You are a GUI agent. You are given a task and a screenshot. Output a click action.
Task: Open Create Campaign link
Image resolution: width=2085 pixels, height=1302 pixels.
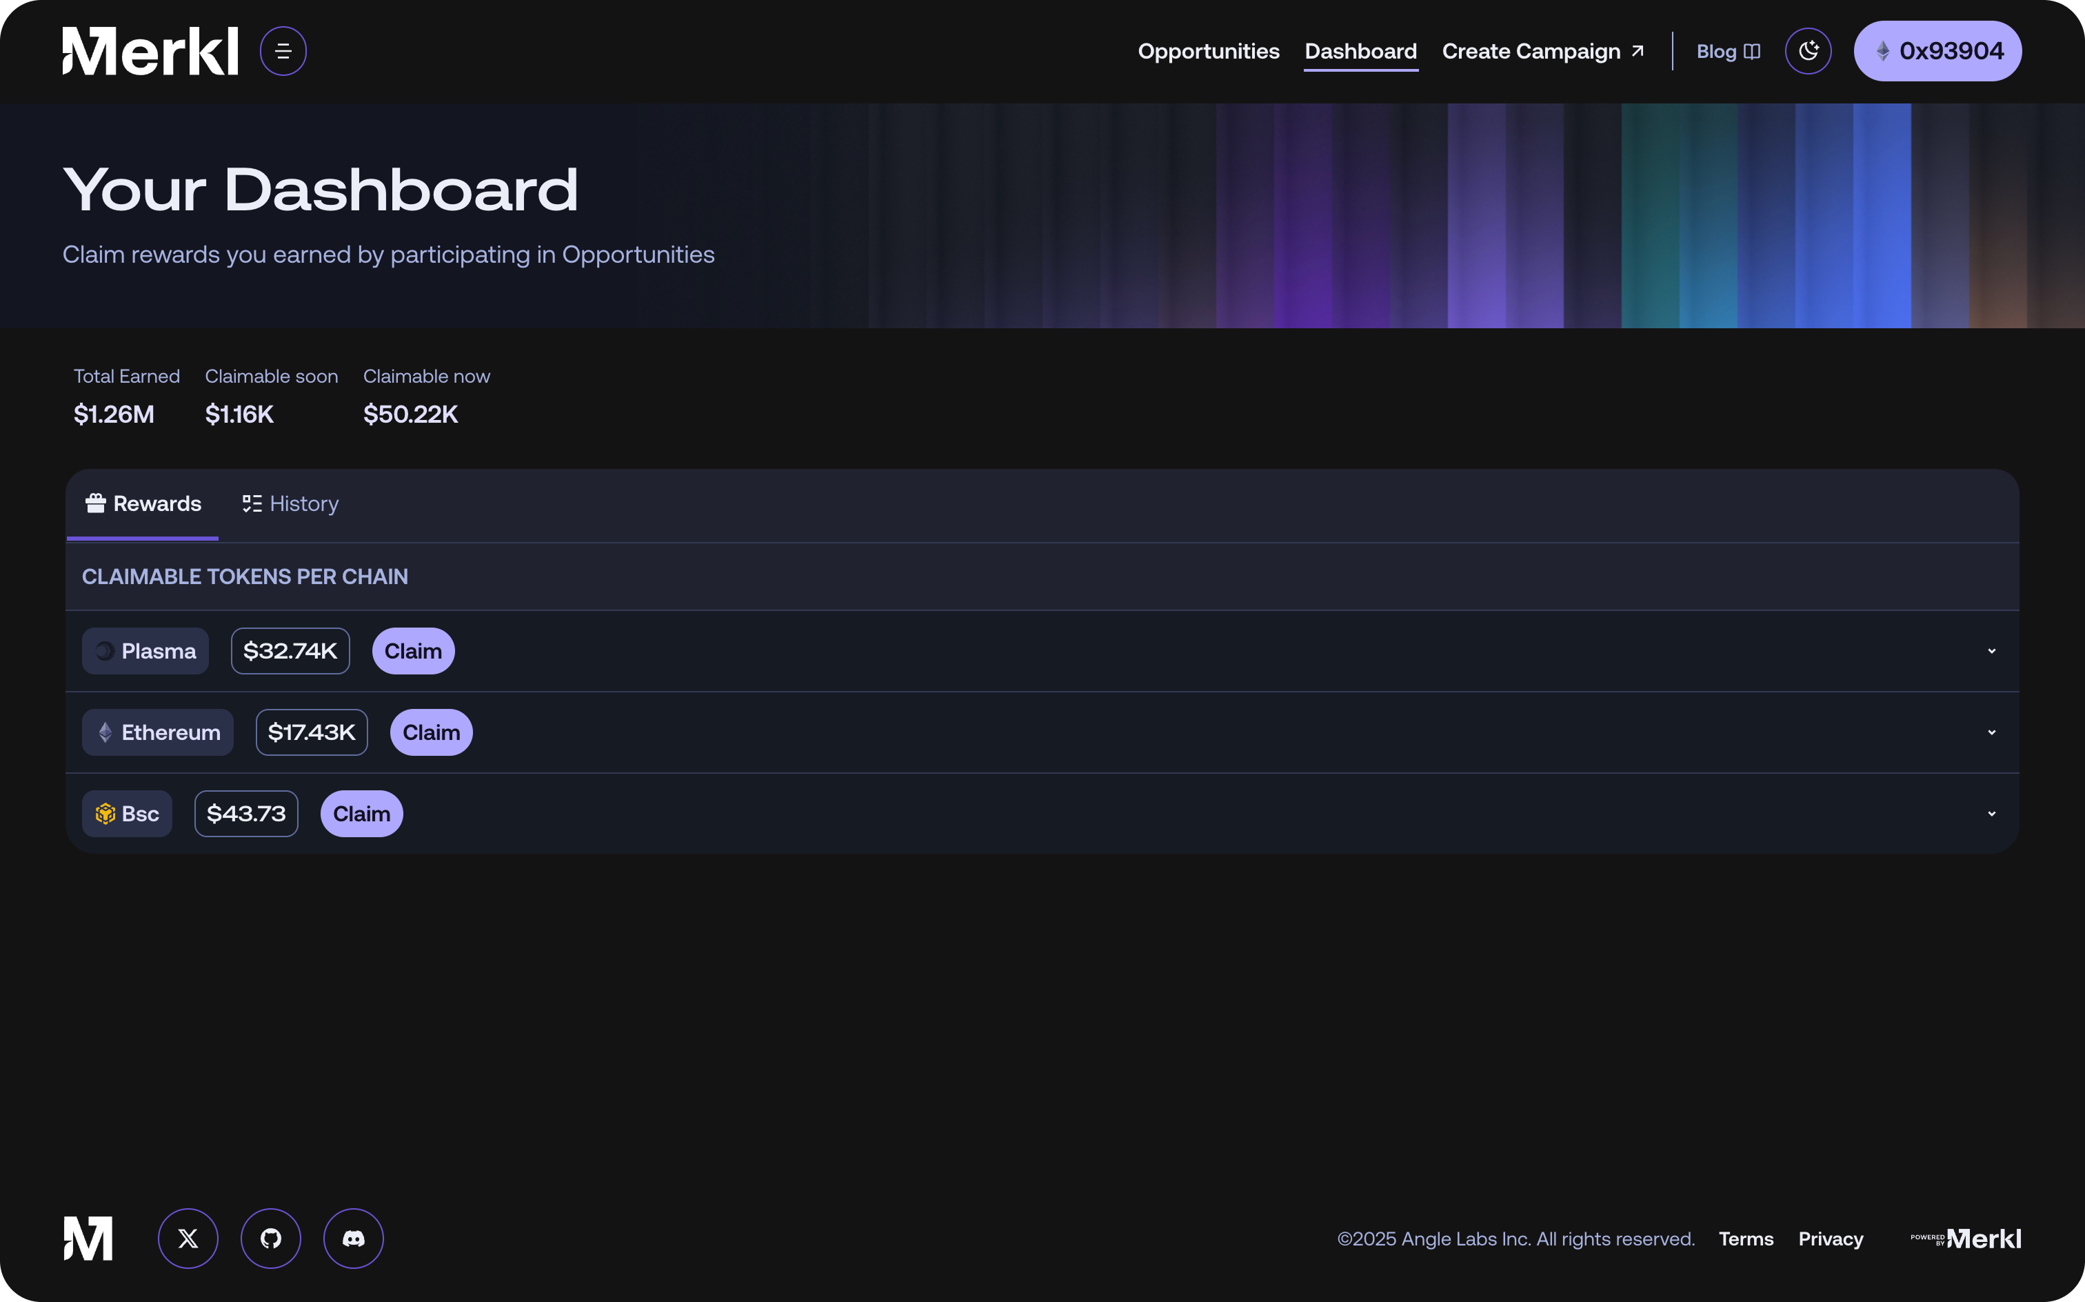pyautogui.click(x=1544, y=51)
